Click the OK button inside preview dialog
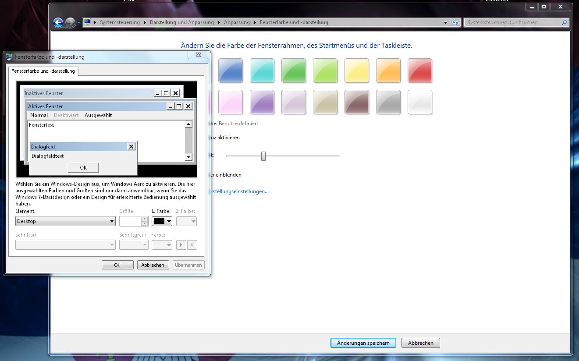Screen dimensions: 579x361 83,167
